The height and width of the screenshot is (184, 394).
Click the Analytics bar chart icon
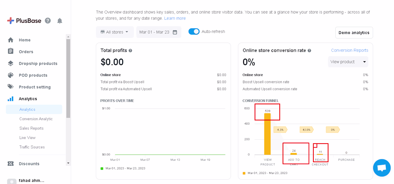(x=10, y=99)
